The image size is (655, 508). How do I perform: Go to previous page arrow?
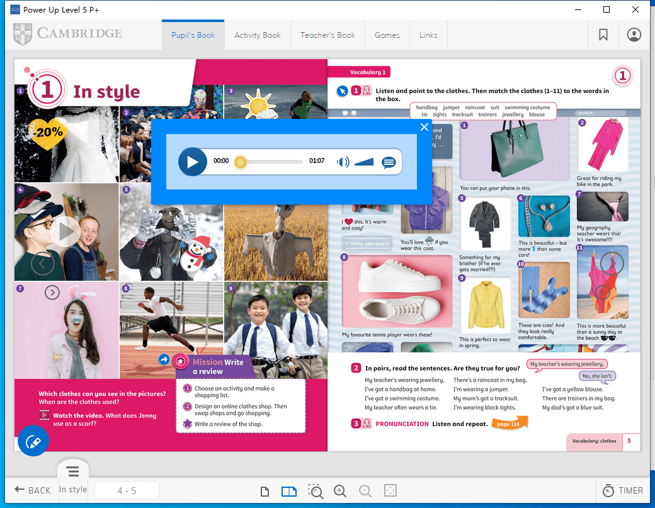[42, 263]
